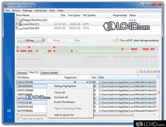The width and height of the screenshot is (166, 127).
Task: Sort files by Path column header
Action: click(127, 77)
